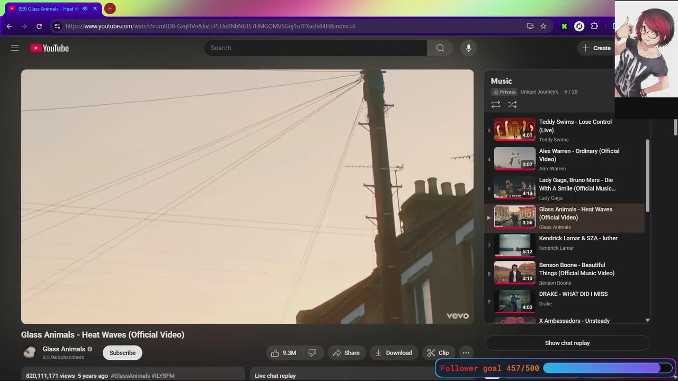Open the round white extension icon
This screenshot has height=381, width=678.
(579, 26)
